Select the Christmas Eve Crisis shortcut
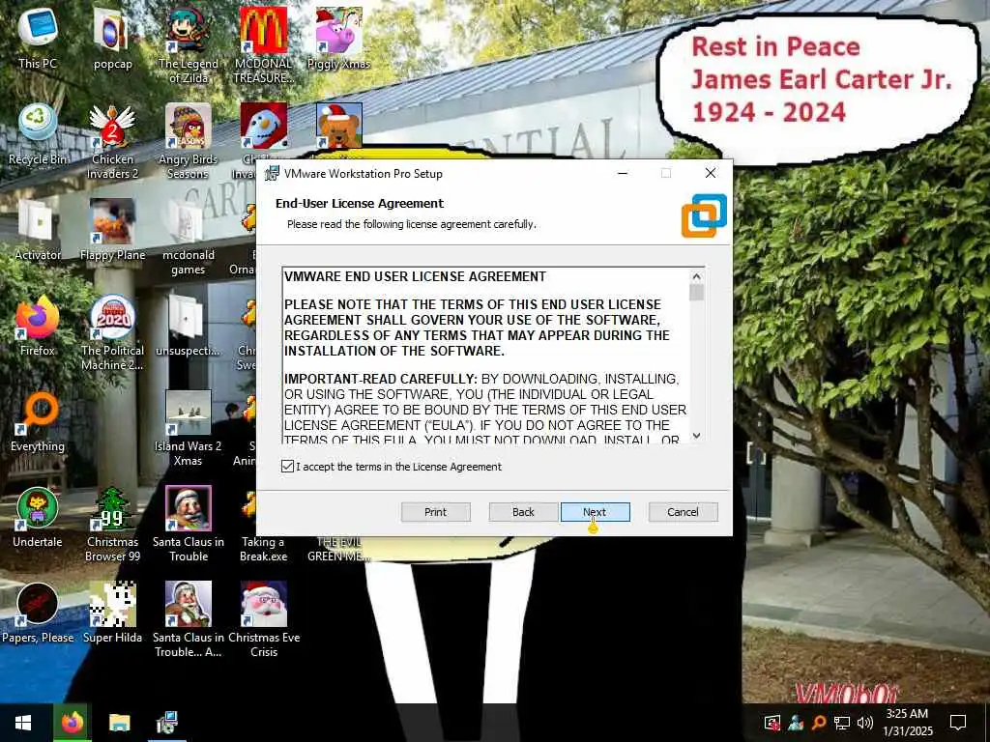 pyautogui.click(x=263, y=619)
